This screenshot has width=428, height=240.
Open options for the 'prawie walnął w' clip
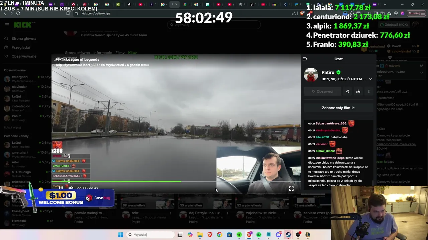pos(113,213)
